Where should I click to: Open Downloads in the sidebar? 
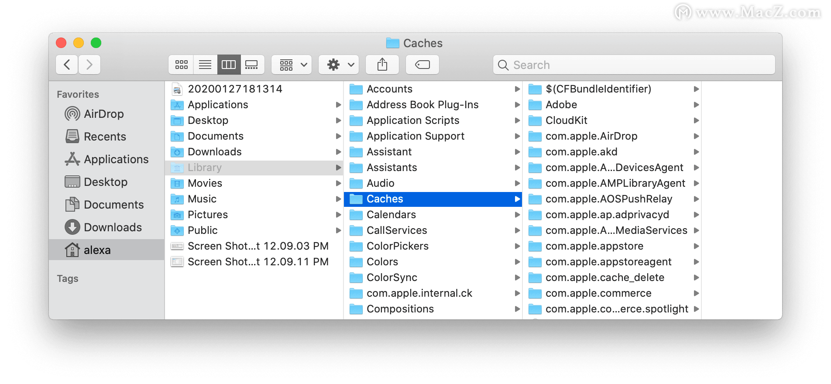106,227
